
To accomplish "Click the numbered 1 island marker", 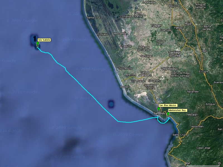I will (x=34, y=38).
